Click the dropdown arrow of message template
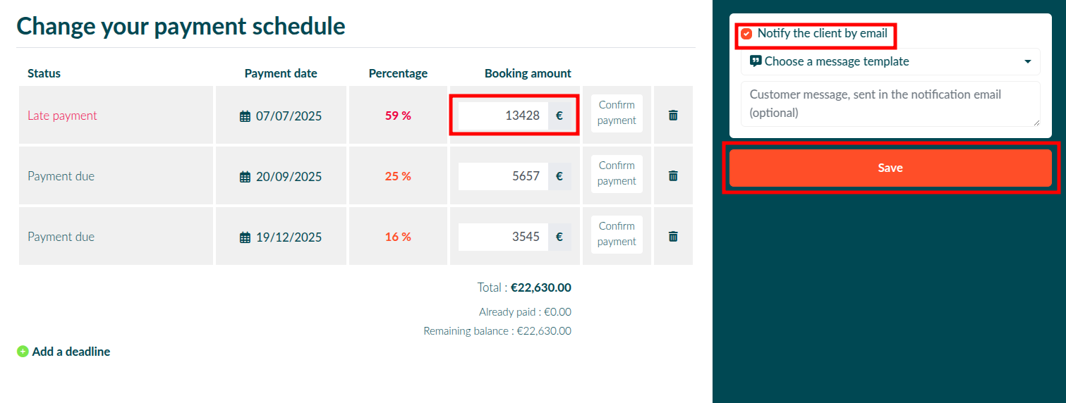1066x403 pixels. 1028,62
